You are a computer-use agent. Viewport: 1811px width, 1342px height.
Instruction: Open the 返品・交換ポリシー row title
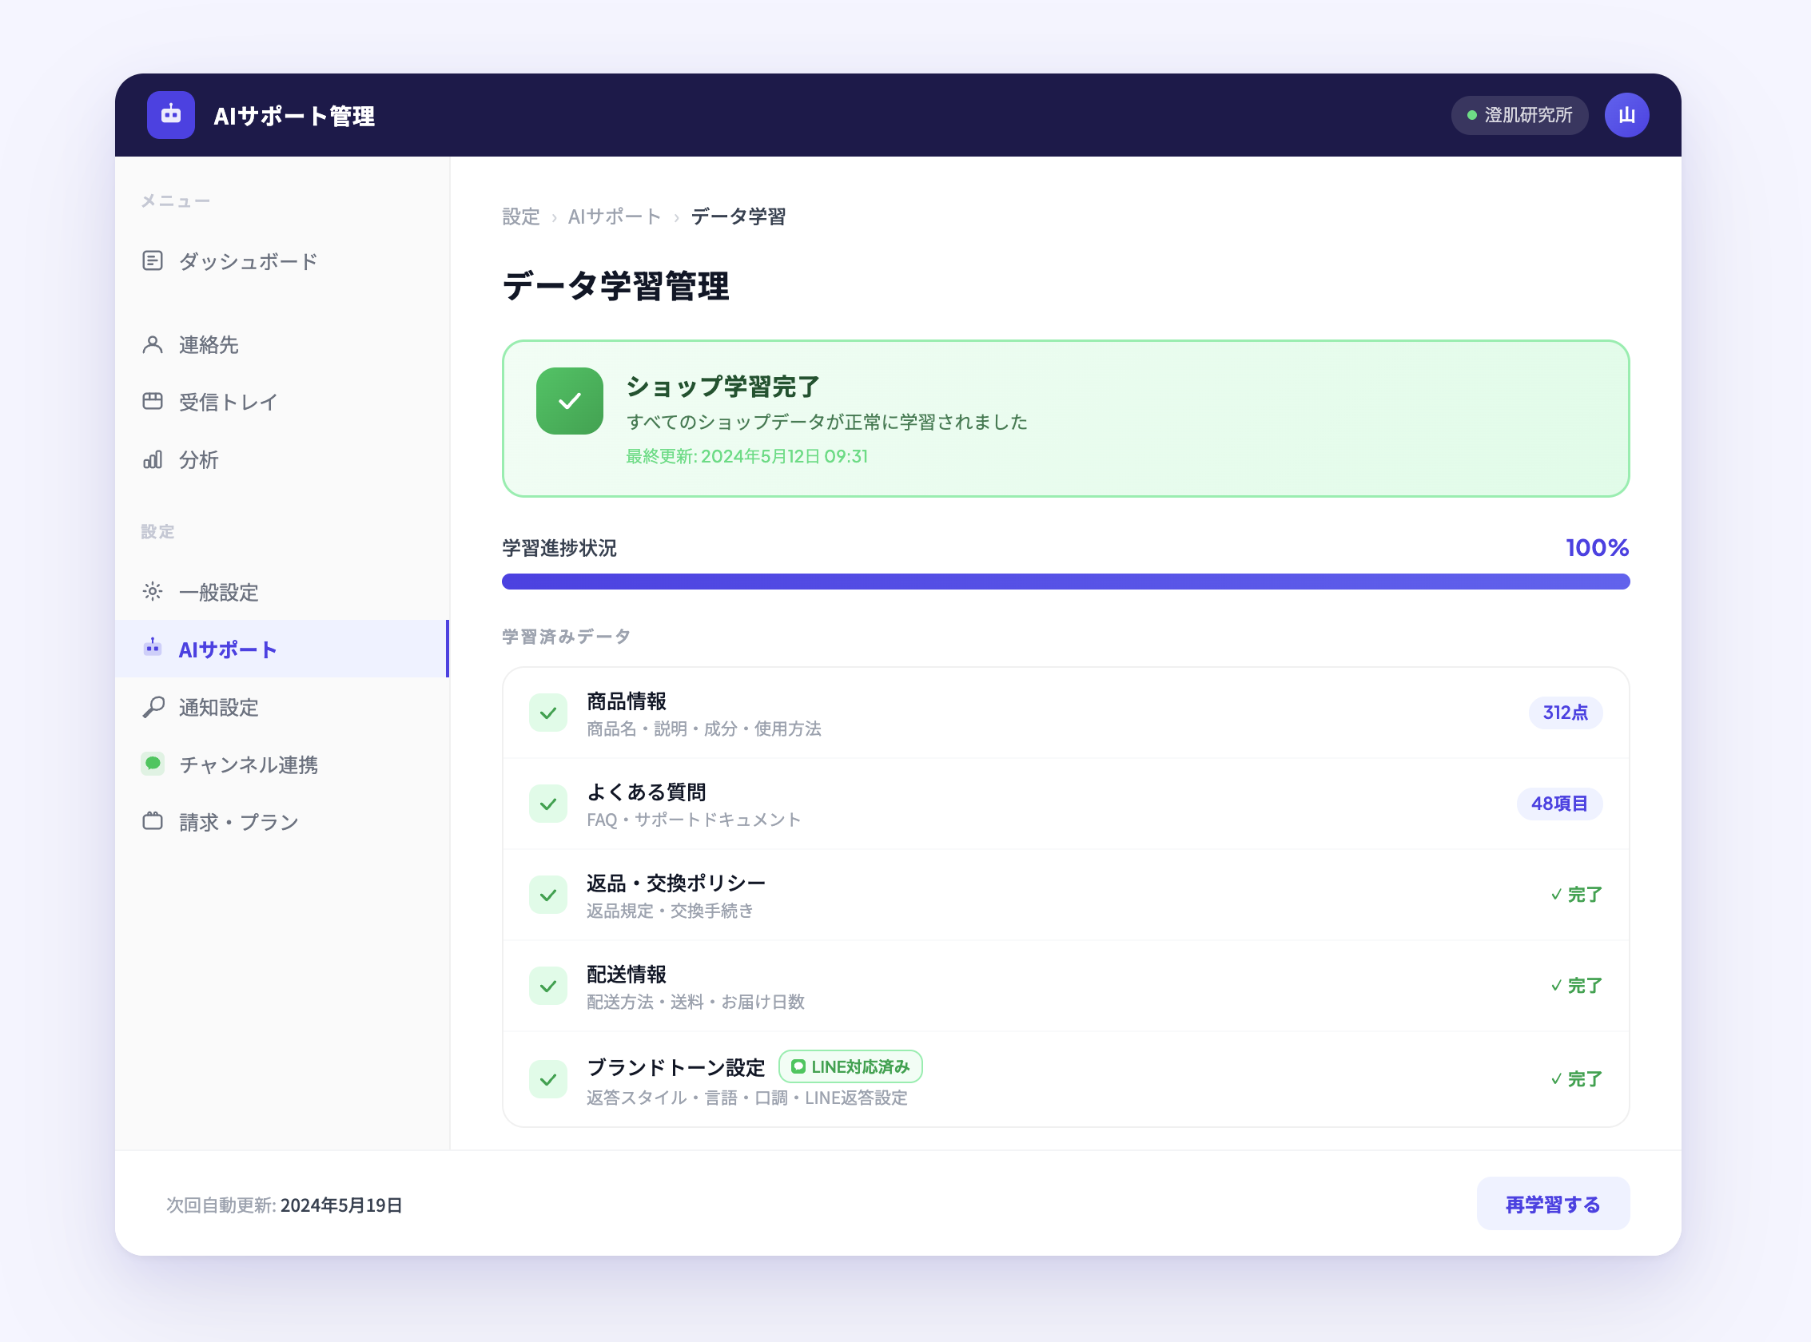click(x=676, y=883)
